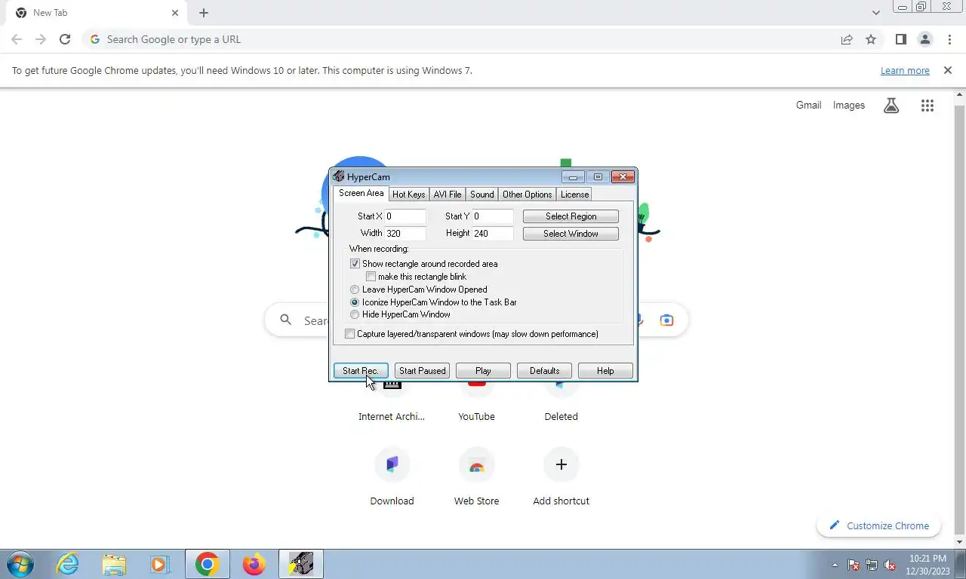The image size is (966, 579).
Task: Switch to the License tab
Action: tap(574, 195)
